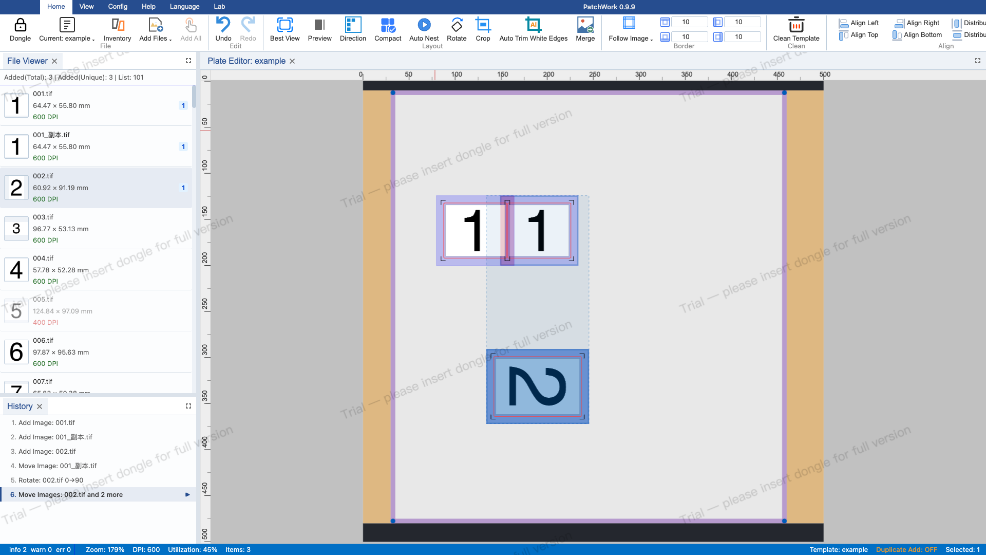Select the 004.tif file entry
The height and width of the screenshot is (555, 986).
click(96, 270)
